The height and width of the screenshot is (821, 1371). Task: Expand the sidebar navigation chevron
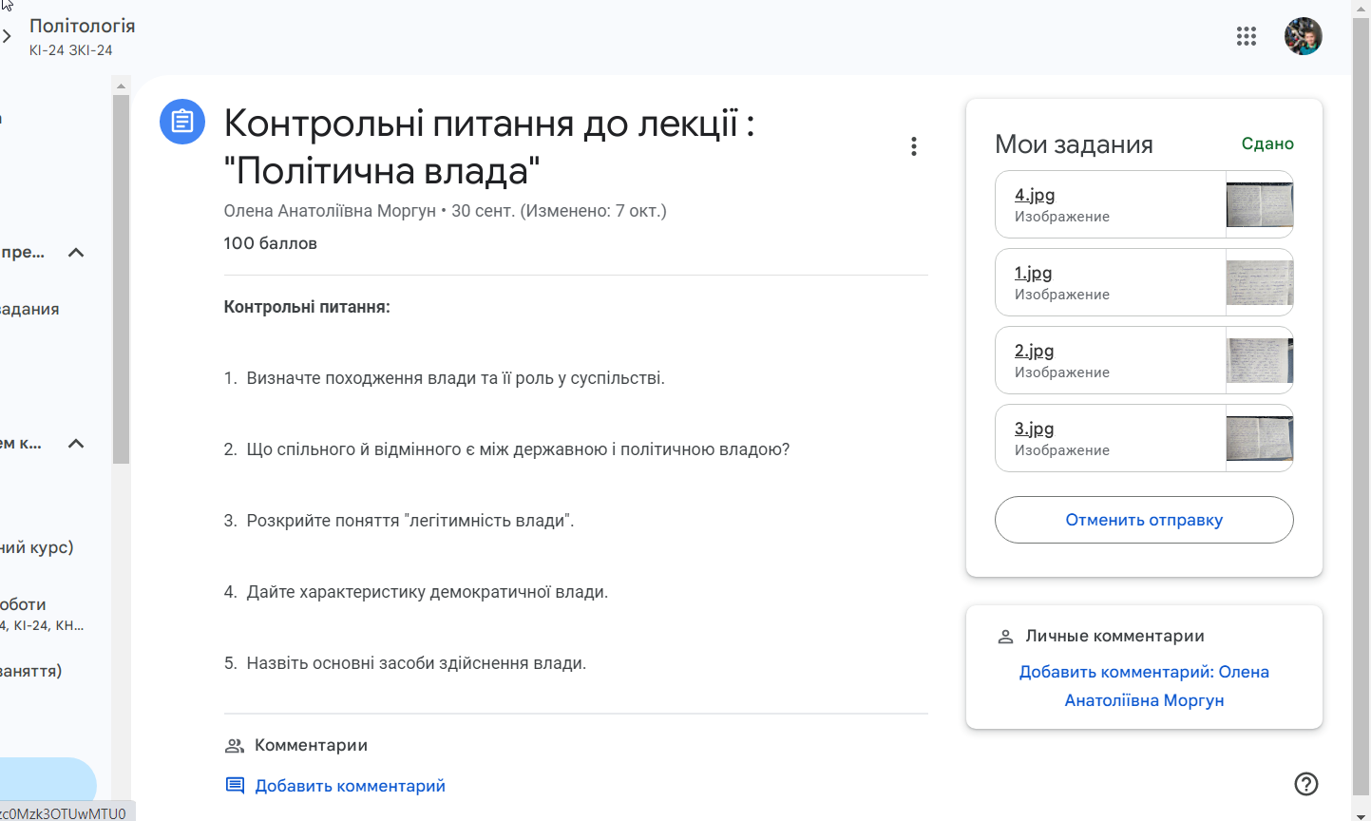(7, 37)
